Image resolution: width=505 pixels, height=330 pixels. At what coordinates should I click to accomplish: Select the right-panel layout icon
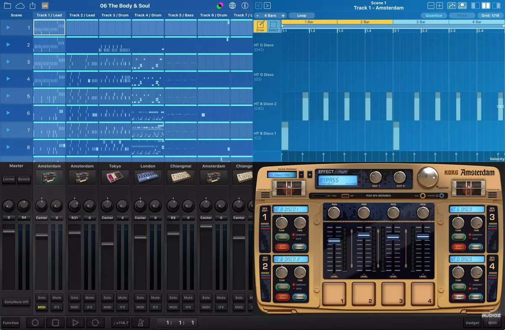pyautogui.click(x=497, y=5)
